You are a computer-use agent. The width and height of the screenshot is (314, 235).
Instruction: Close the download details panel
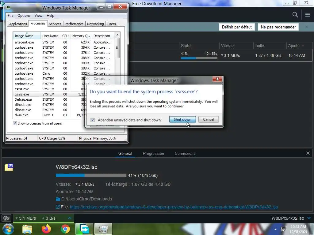coord(308,153)
